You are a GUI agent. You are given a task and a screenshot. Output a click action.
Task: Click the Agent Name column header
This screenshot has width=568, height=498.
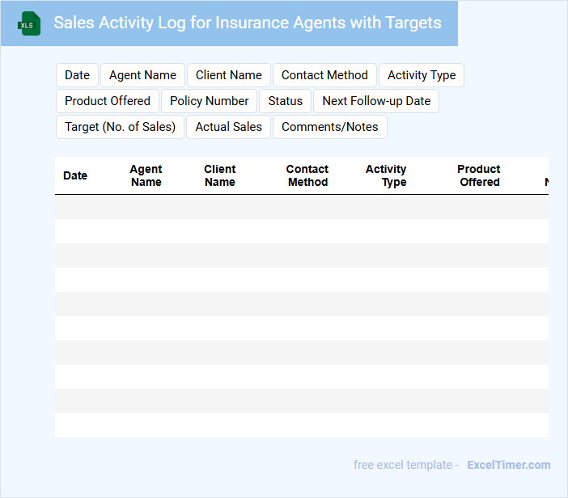[146, 175]
